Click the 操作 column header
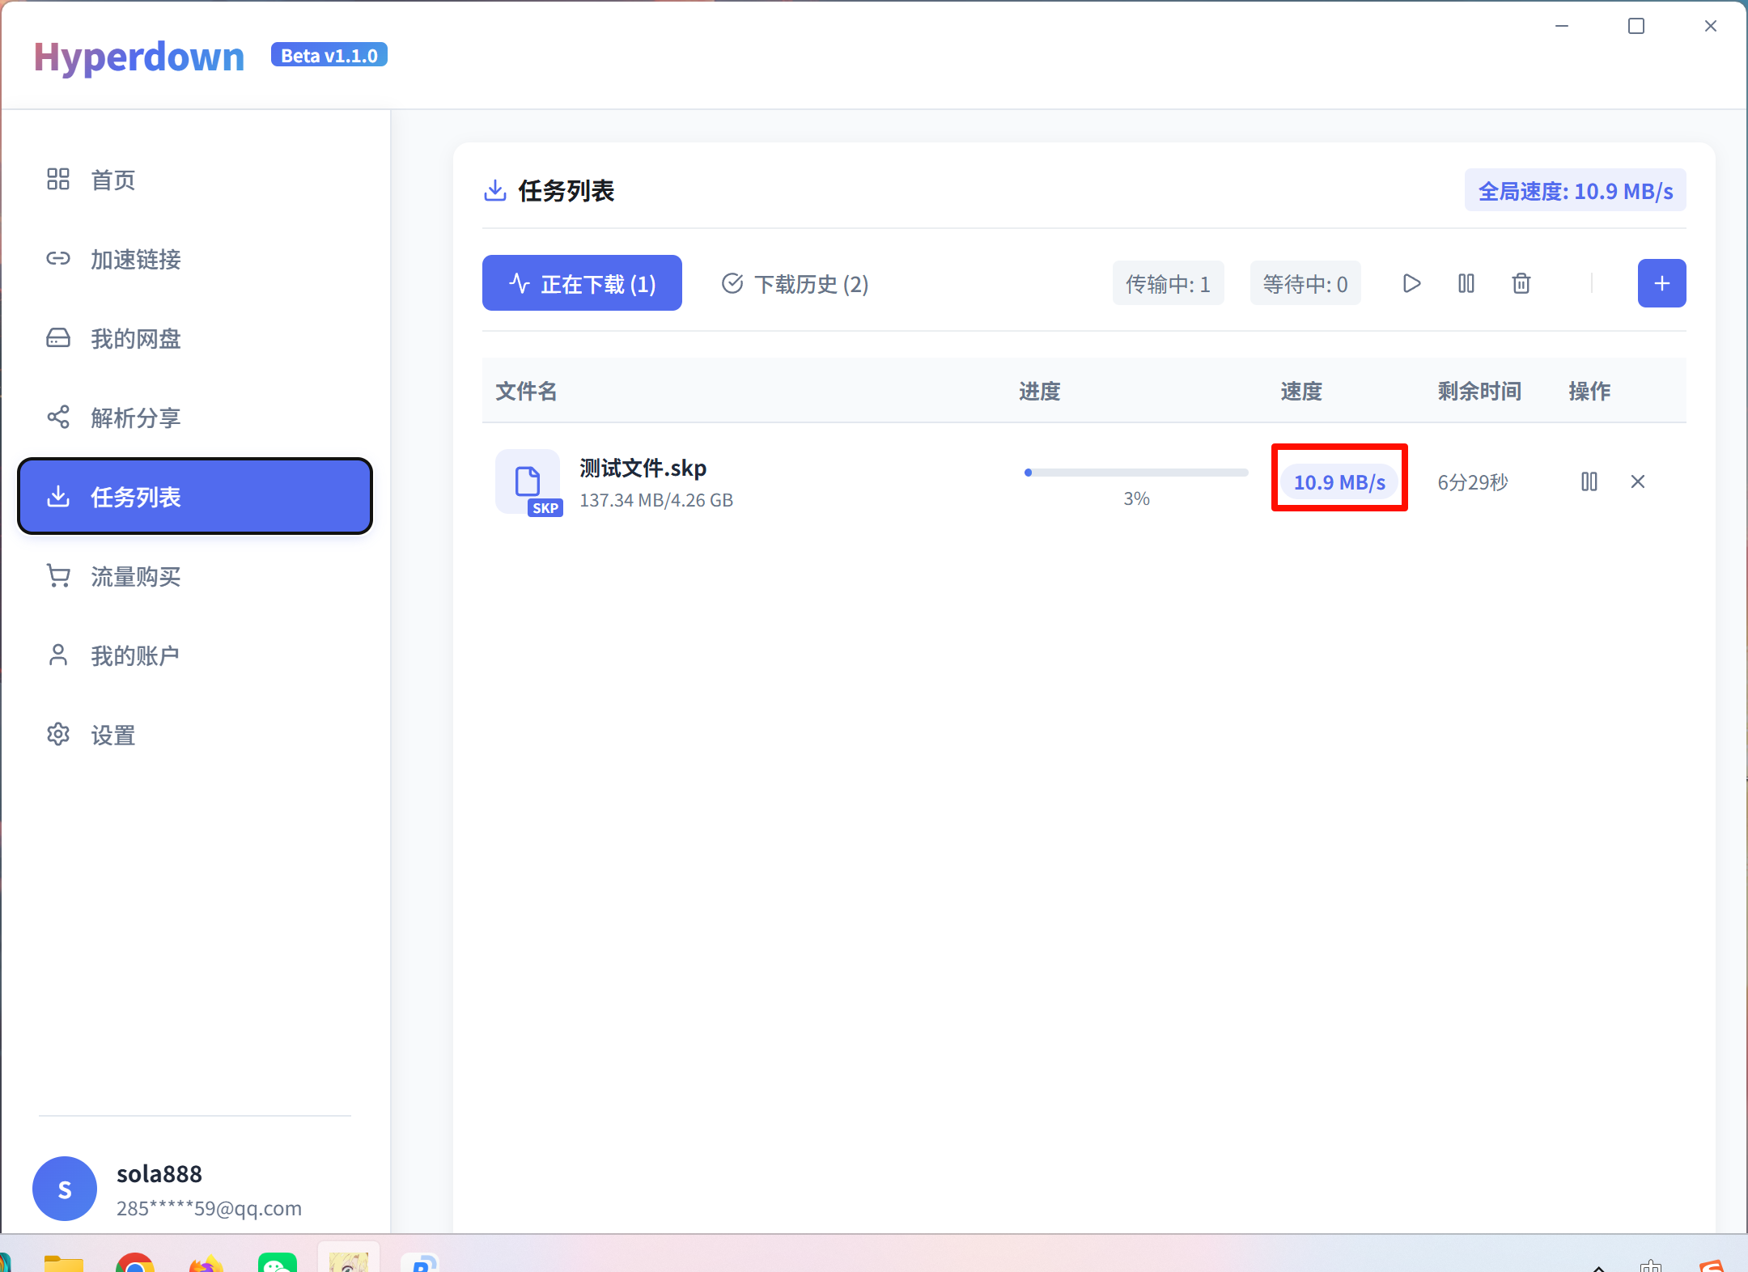The image size is (1748, 1272). (x=1589, y=391)
